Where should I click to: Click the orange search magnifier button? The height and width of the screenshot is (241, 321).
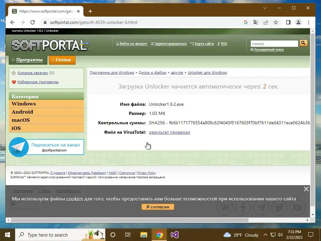point(303,43)
